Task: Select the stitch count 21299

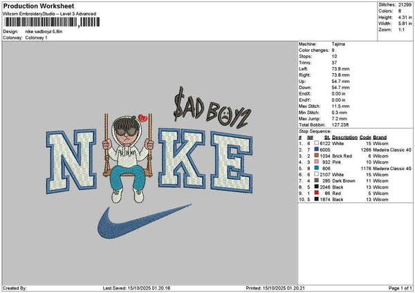Action: (x=405, y=5)
